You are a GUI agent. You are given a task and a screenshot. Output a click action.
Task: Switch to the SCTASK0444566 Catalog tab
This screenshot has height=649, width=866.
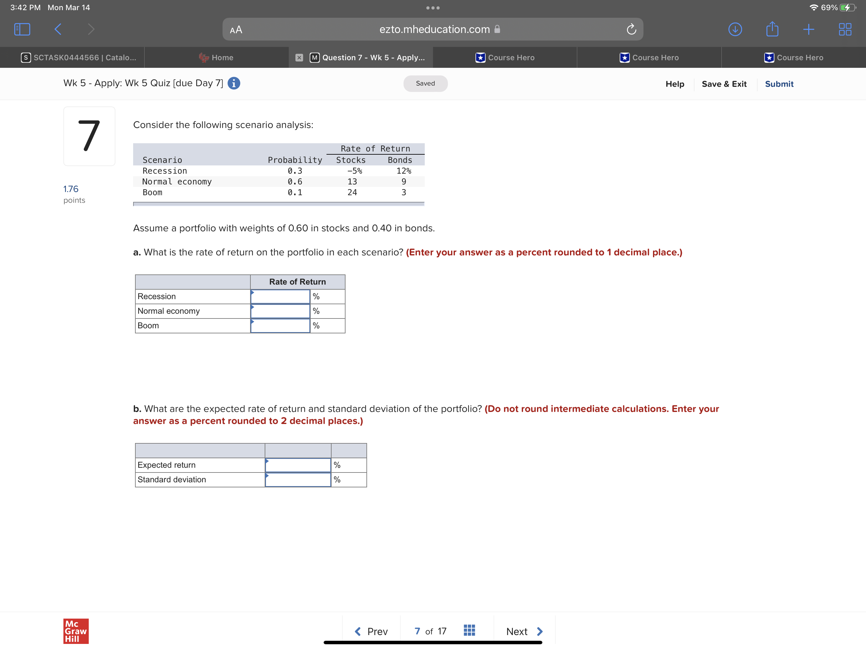(78, 58)
